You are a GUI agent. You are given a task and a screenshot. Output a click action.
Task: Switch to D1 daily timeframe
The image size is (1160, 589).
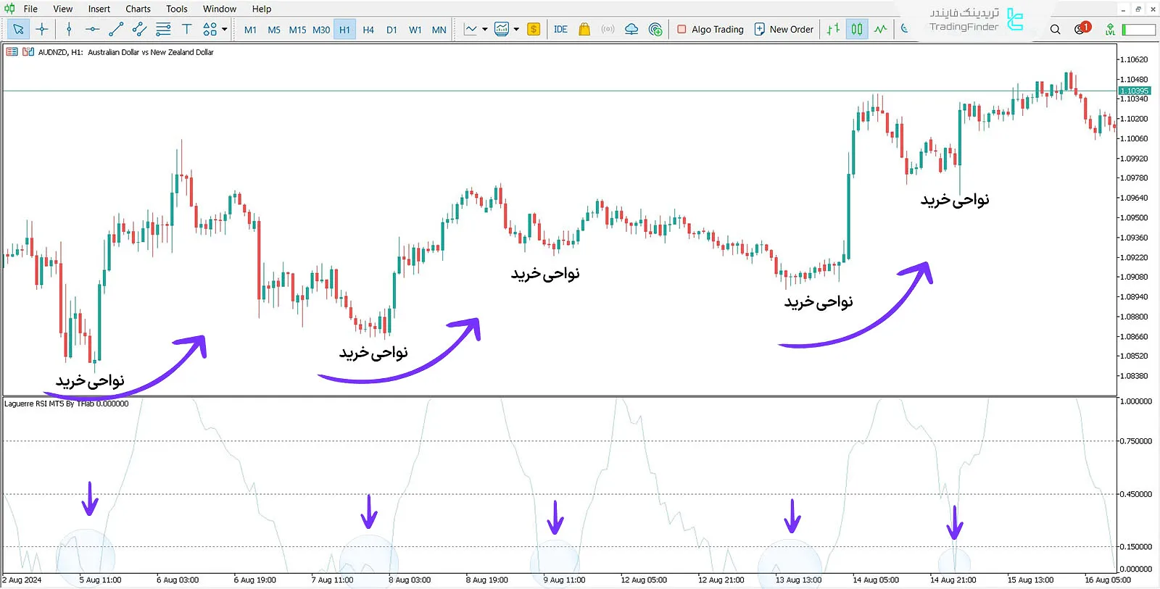(391, 30)
